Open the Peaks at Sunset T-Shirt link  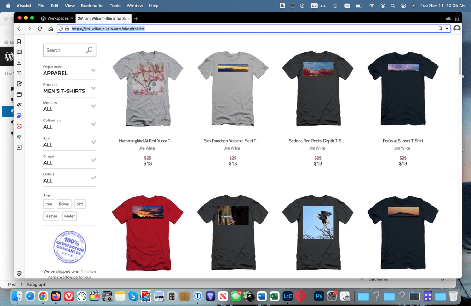[x=402, y=141]
